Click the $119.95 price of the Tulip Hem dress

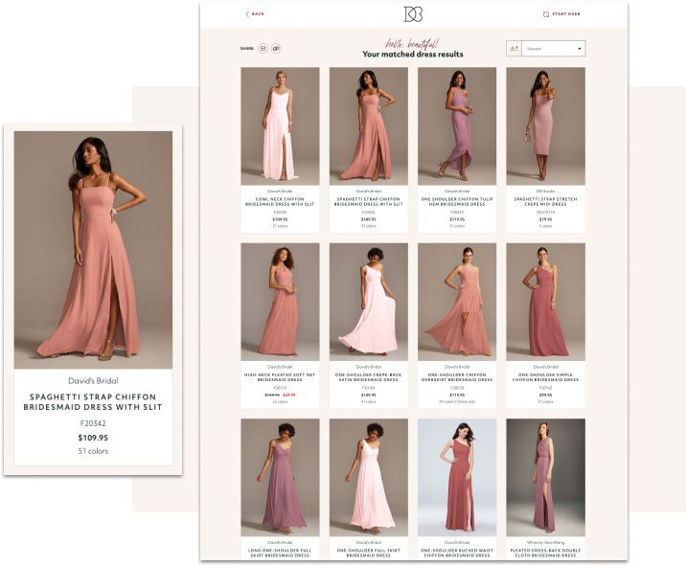(457, 219)
